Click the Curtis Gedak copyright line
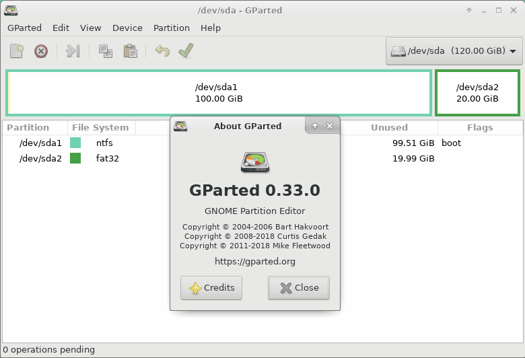 255,236
